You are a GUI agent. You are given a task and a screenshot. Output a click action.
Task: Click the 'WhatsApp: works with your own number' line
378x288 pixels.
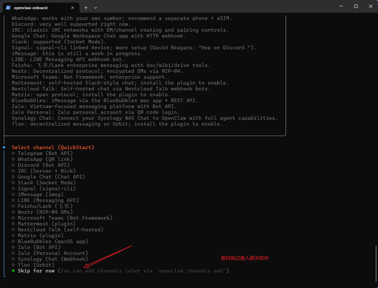coord(122,18)
